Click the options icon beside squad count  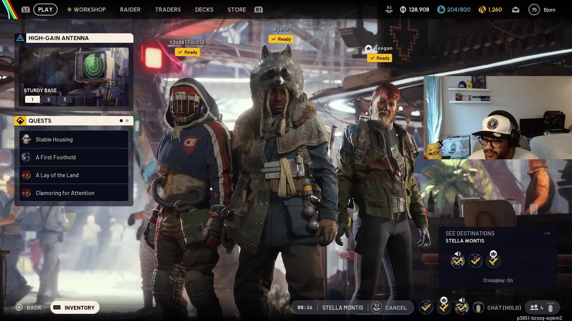(551, 307)
